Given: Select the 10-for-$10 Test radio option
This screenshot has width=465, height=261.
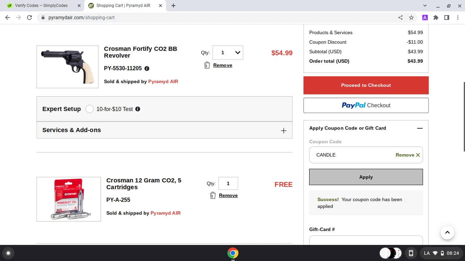Looking at the screenshot, I should 90,109.
